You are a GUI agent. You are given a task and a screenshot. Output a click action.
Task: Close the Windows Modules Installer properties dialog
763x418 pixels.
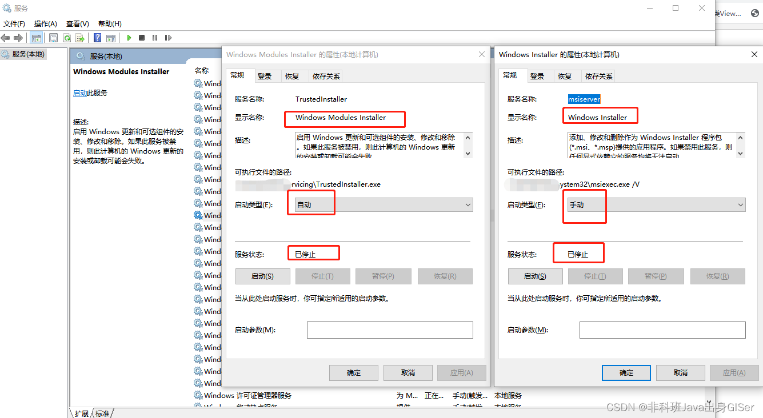[x=482, y=54]
